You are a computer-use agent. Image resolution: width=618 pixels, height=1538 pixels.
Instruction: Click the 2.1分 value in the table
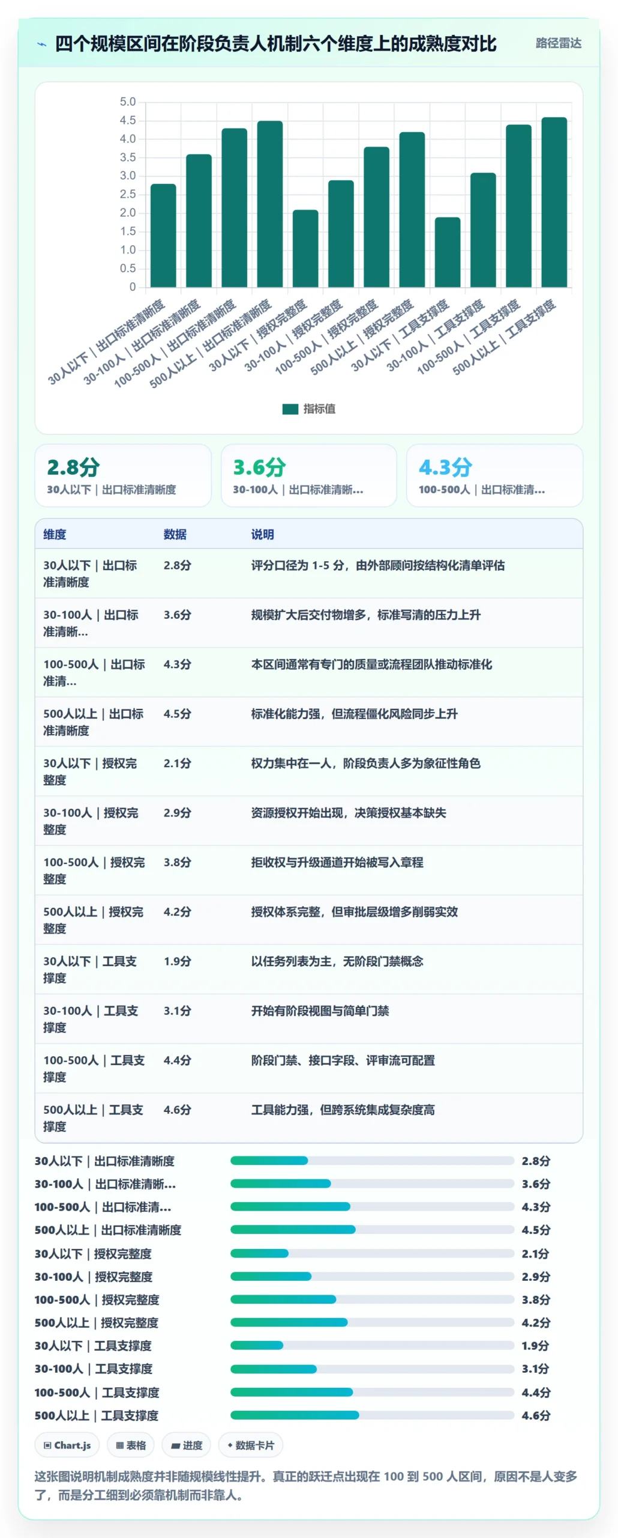(177, 763)
